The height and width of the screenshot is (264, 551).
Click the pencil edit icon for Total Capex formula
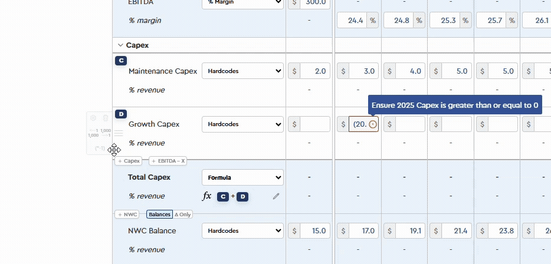click(275, 196)
